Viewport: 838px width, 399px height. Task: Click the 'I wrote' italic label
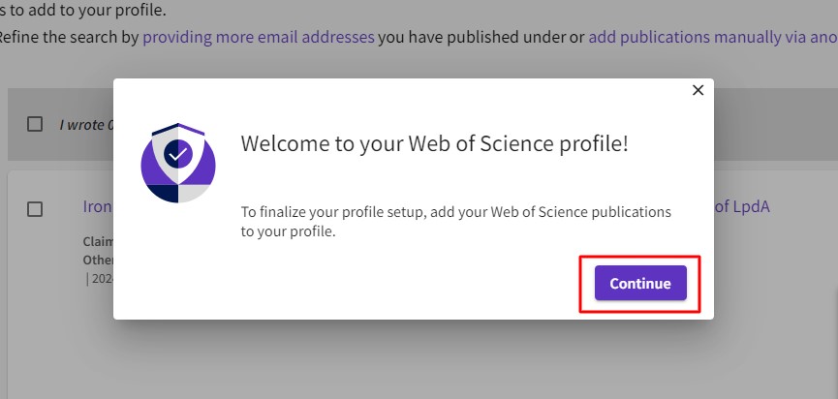pos(85,124)
